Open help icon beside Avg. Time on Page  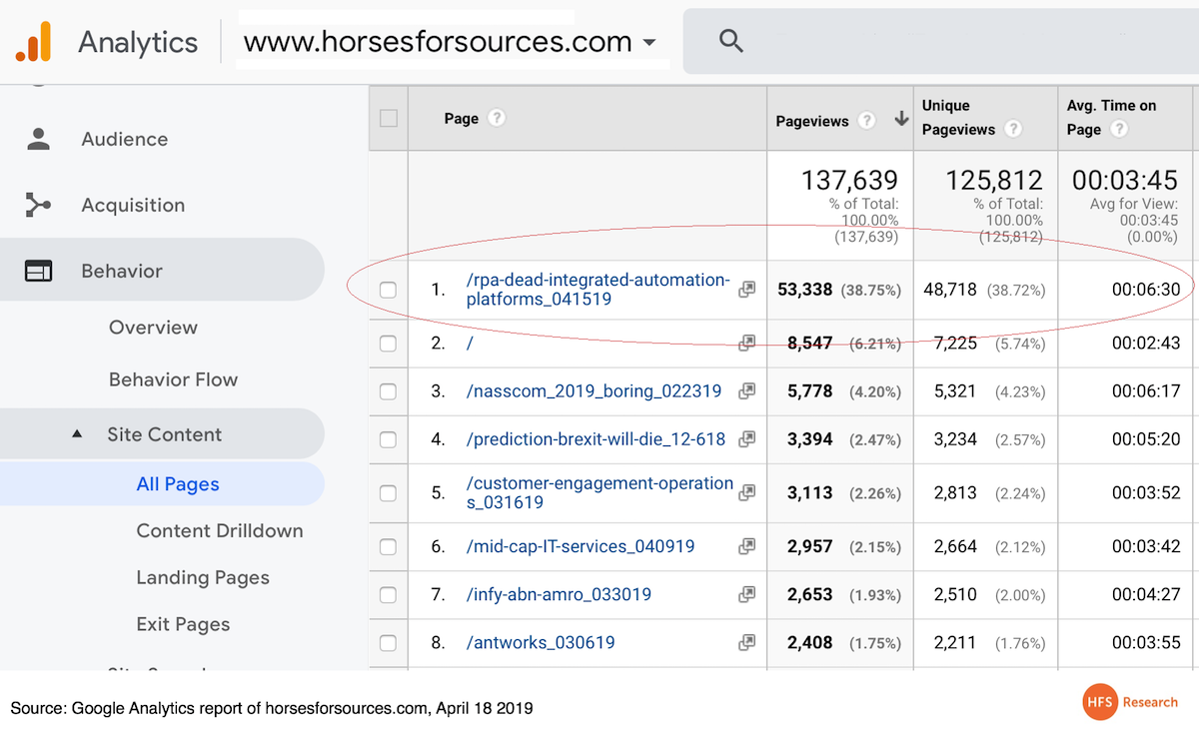click(x=1119, y=129)
